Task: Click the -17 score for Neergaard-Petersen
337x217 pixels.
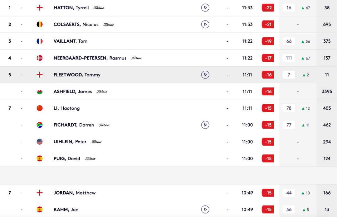Action: (268, 58)
